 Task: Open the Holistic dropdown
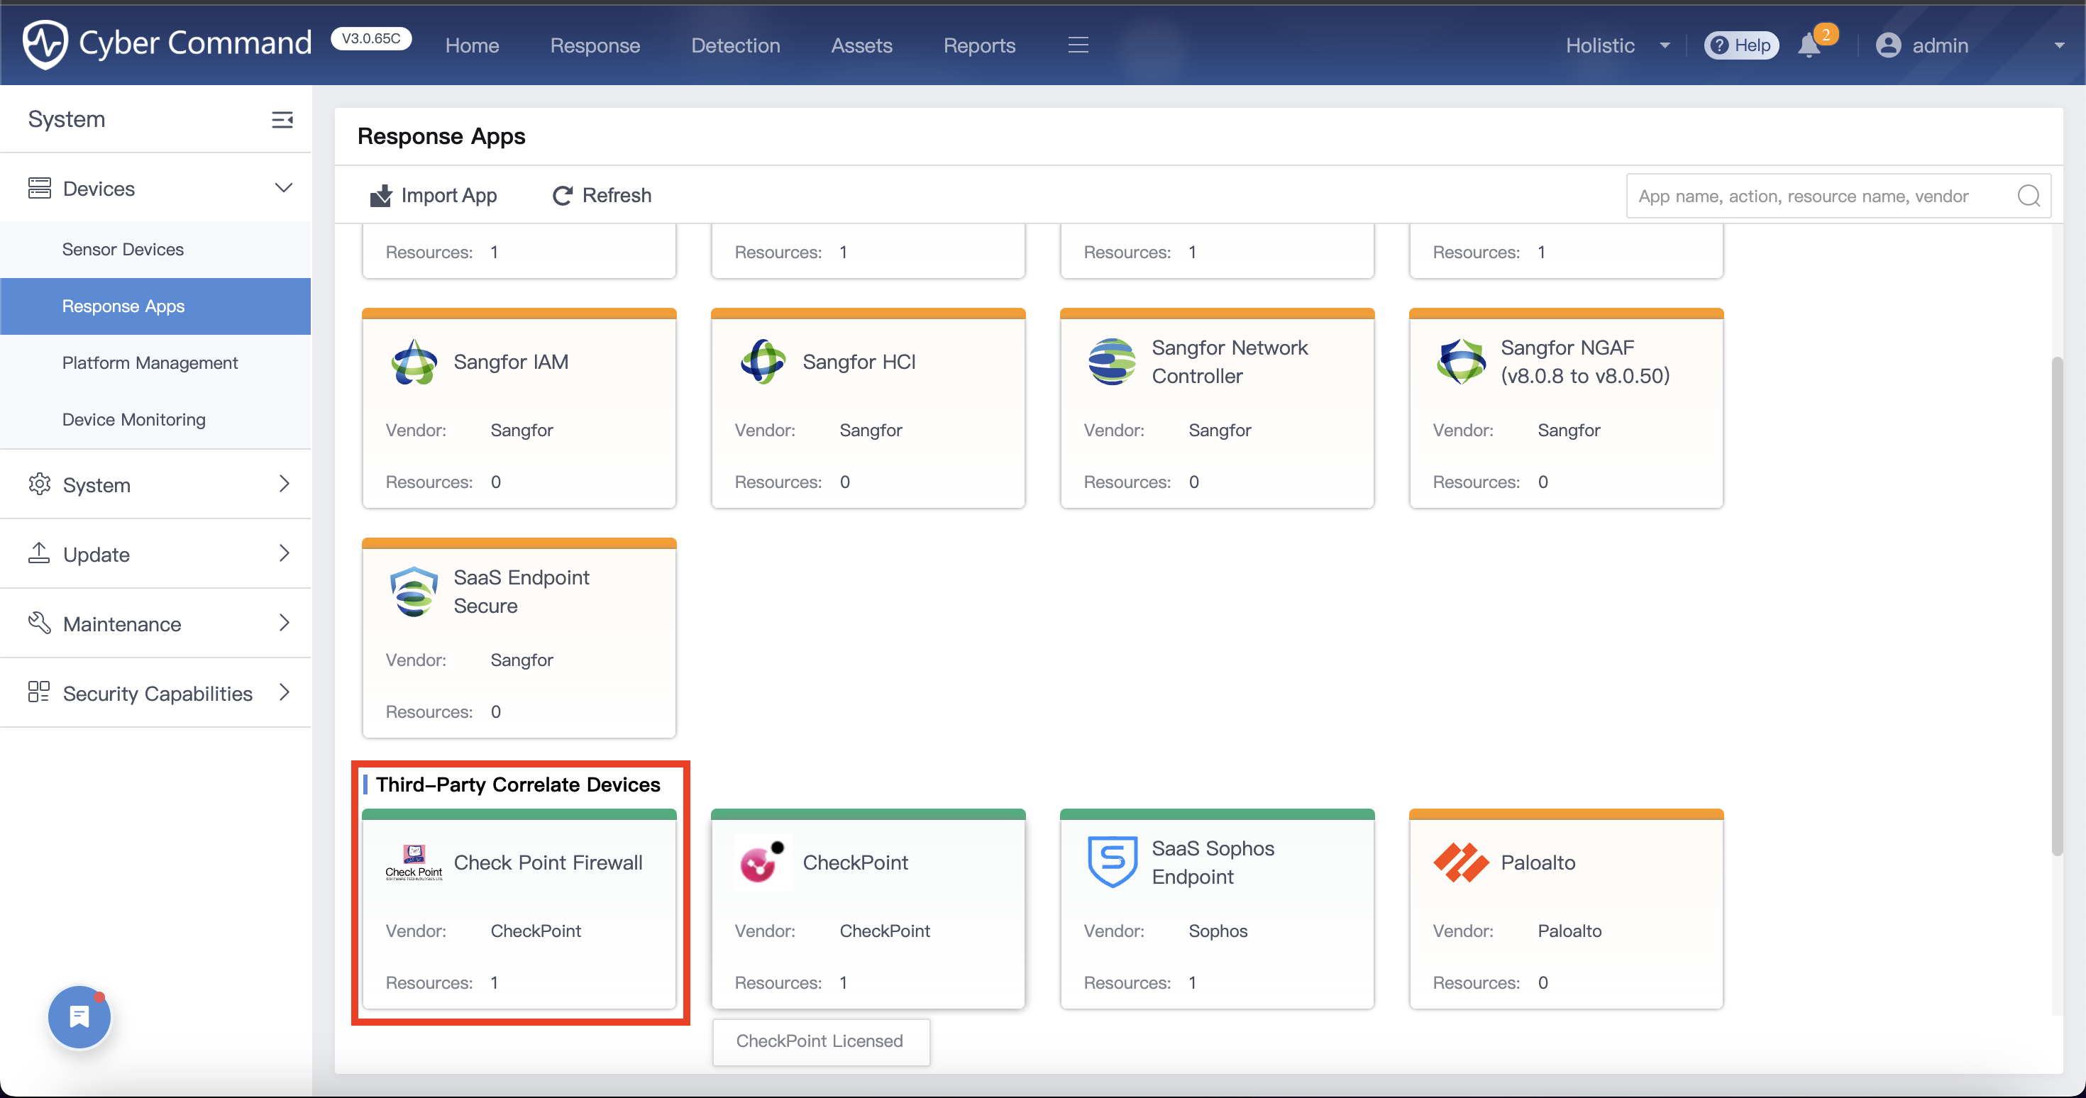[x=1617, y=45]
